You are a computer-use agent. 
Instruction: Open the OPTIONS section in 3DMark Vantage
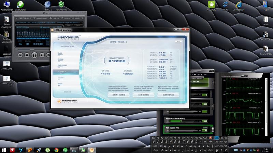tap(61, 60)
